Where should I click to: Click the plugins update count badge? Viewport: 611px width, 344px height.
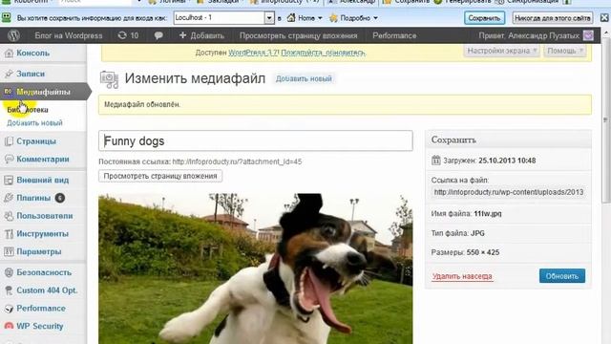click(59, 198)
